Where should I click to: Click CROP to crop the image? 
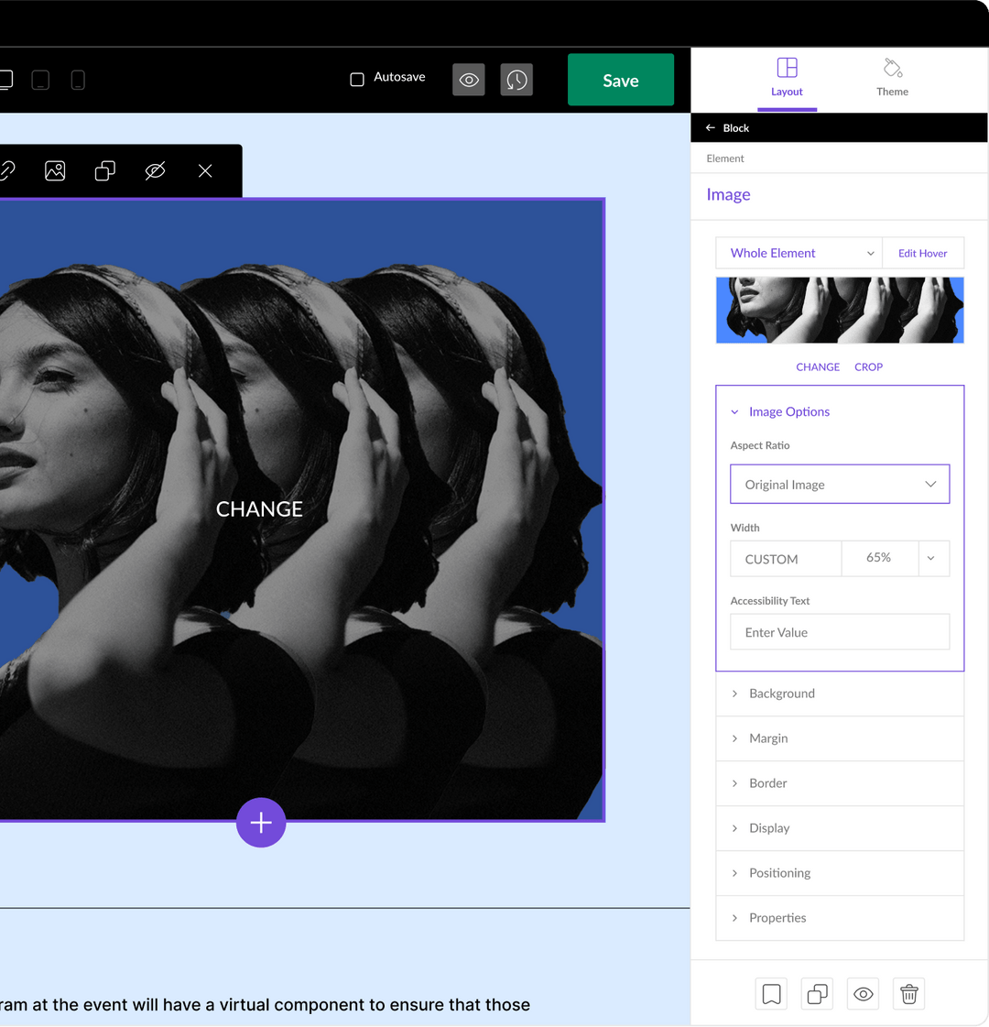coord(868,366)
